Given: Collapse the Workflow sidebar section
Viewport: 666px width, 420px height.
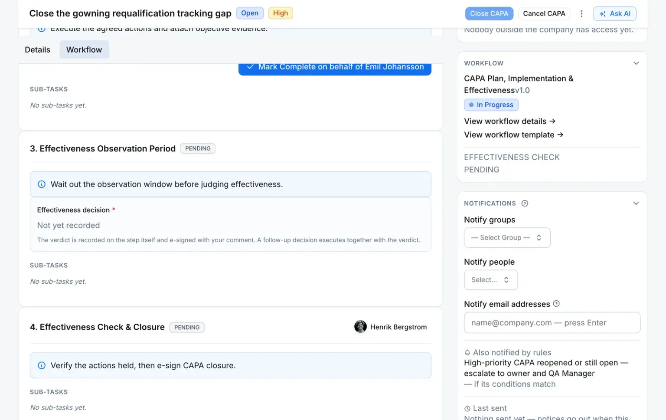Looking at the screenshot, I should 636,63.
